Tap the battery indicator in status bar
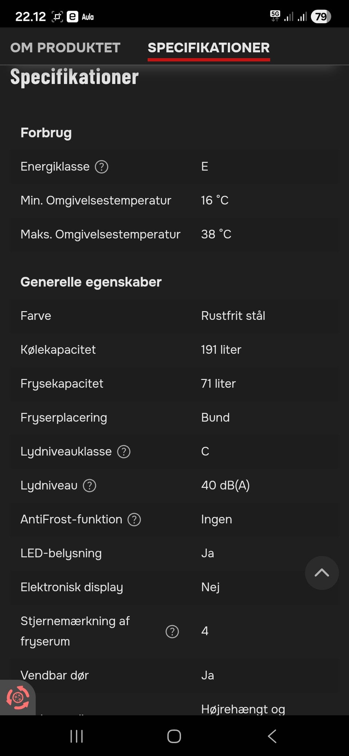 (x=321, y=17)
